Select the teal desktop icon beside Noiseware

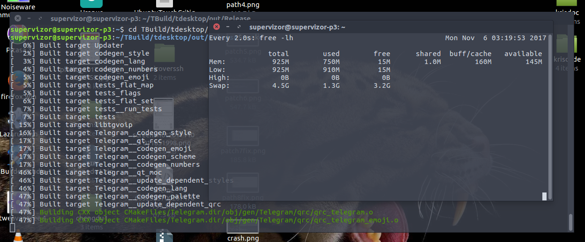[91, 4]
